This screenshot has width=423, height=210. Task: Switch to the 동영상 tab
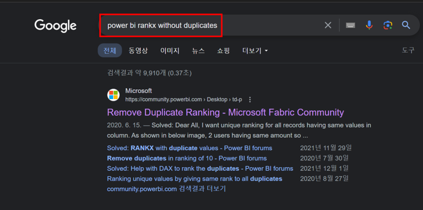(138, 51)
